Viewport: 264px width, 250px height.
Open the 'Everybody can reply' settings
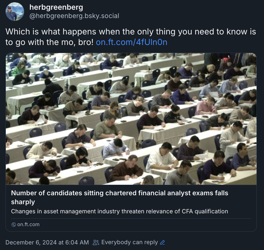coord(130,242)
